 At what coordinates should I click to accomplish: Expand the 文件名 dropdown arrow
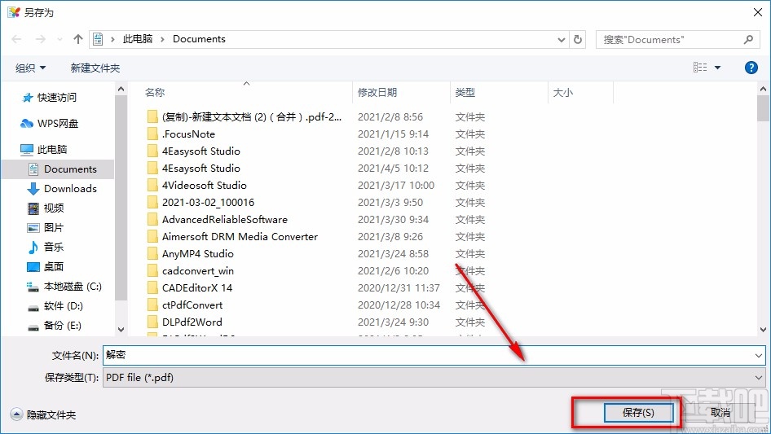pyautogui.click(x=759, y=355)
